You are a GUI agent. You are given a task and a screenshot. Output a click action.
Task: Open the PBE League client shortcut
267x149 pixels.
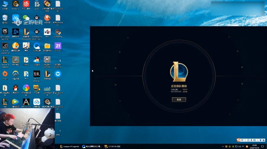(5, 103)
